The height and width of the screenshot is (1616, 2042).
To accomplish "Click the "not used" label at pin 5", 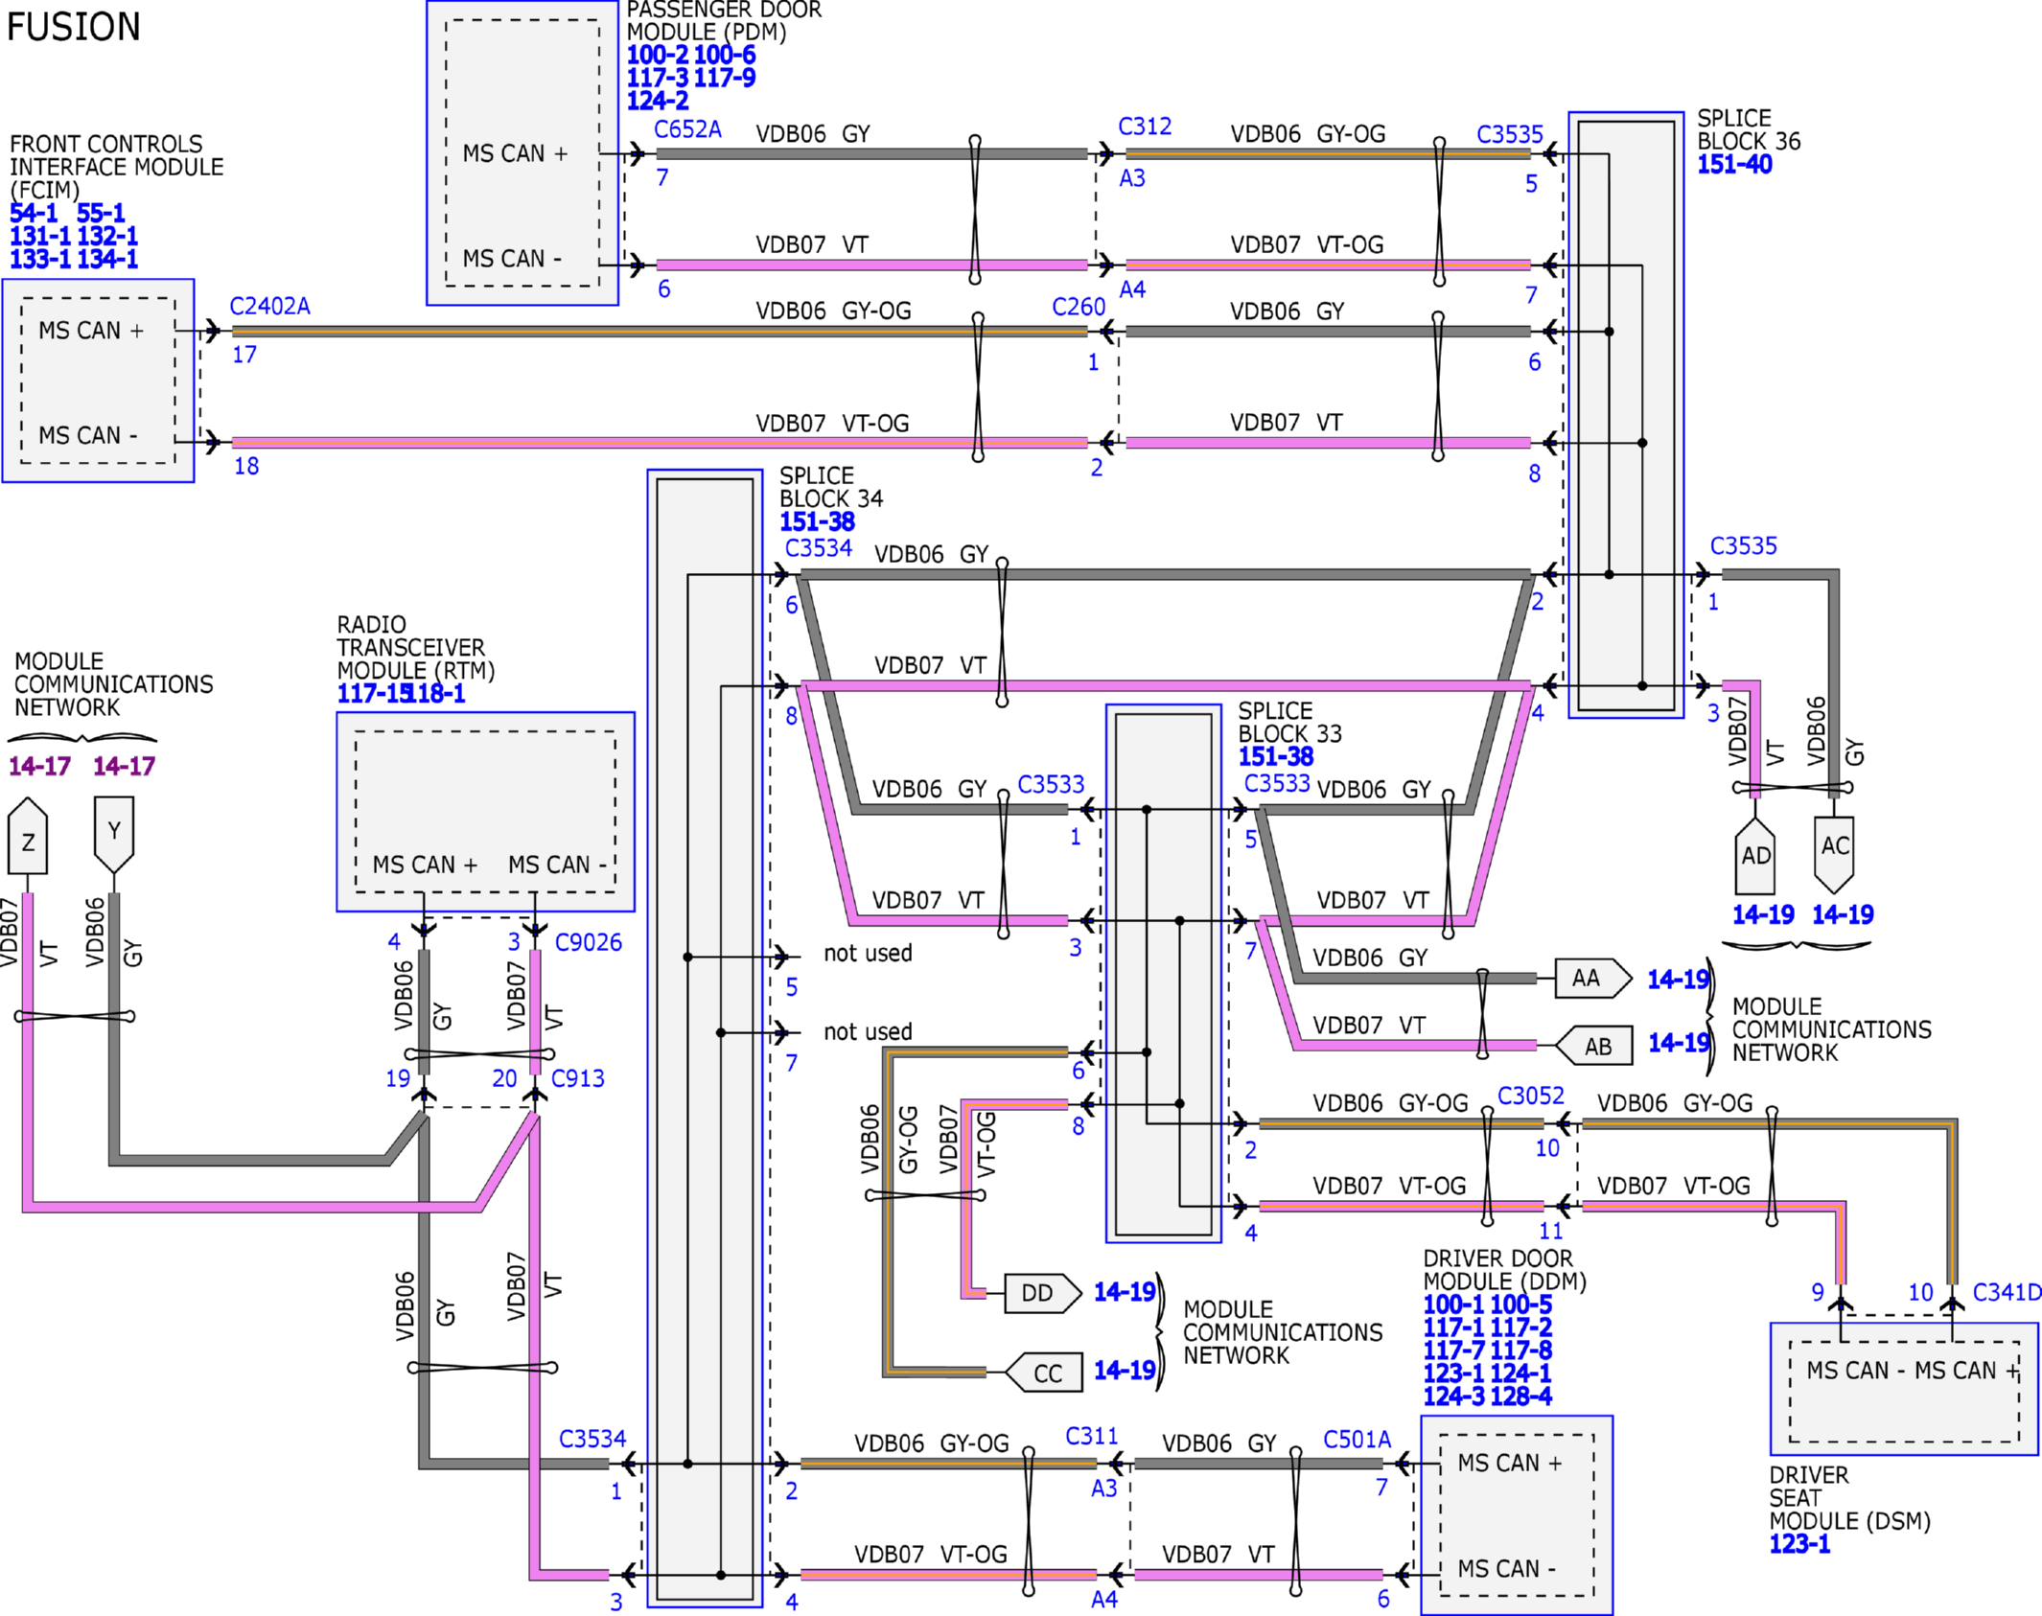I will click(868, 953).
